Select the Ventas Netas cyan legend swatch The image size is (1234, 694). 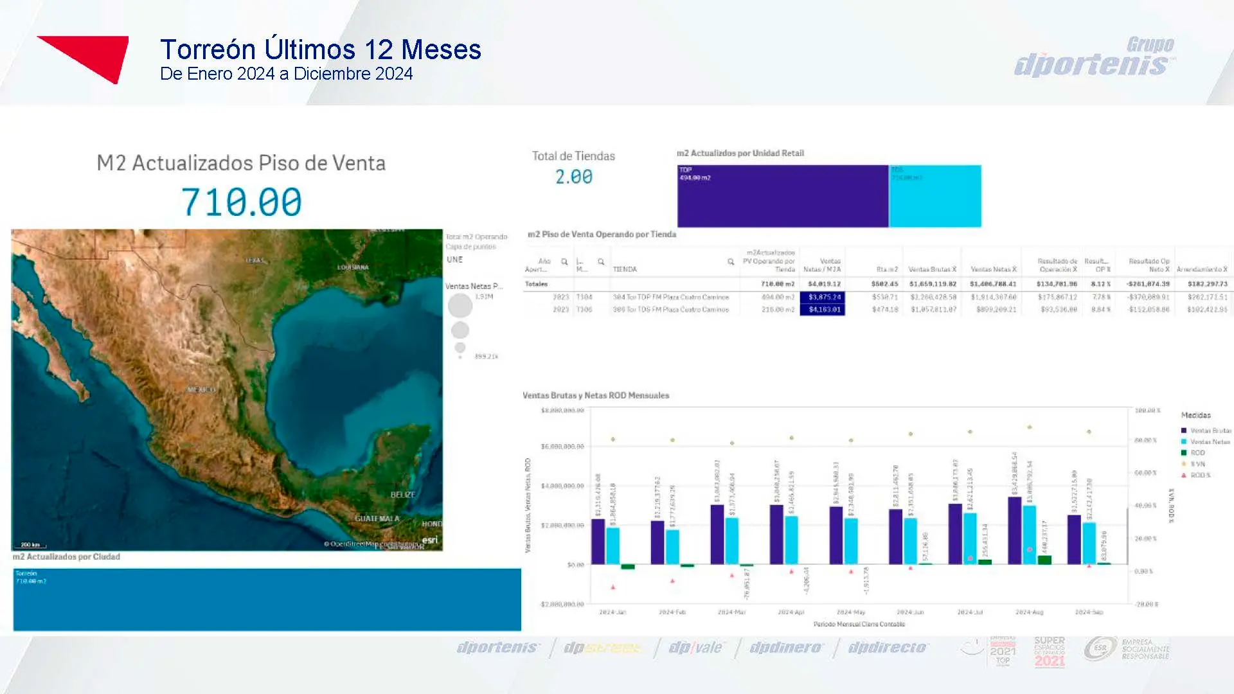(x=1184, y=441)
